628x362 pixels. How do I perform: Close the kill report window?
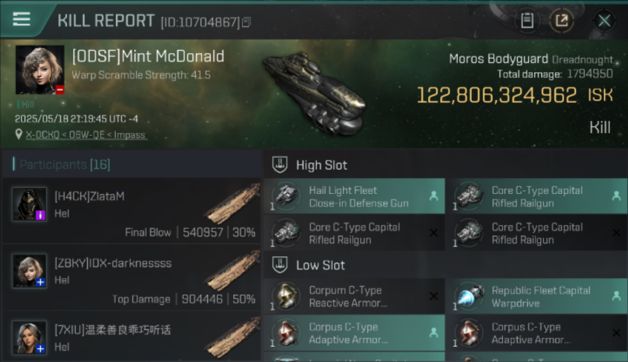tap(604, 21)
